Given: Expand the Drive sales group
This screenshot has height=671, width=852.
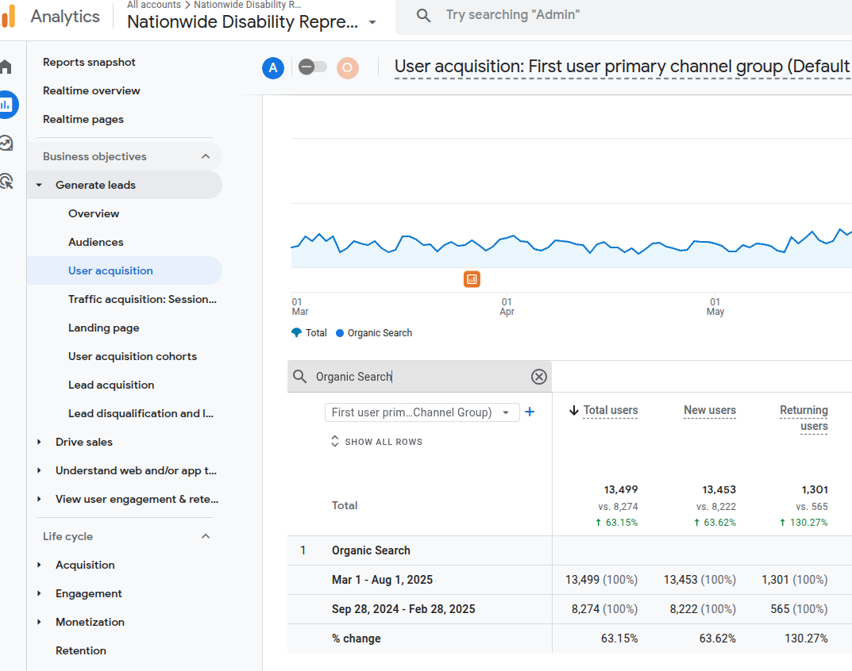Looking at the screenshot, I should [x=39, y=442].
